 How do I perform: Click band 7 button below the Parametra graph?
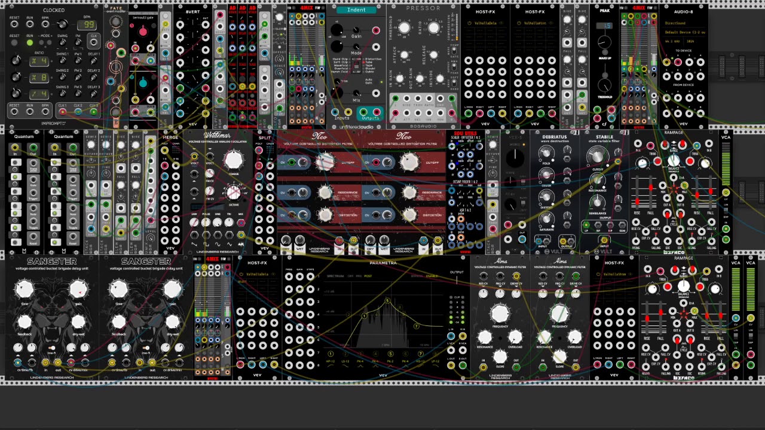420,353
